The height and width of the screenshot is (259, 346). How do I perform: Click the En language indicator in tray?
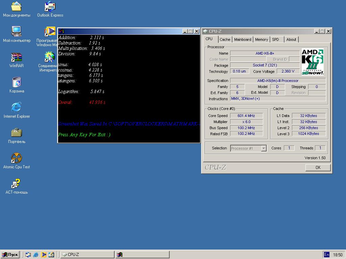coord(327,255)
